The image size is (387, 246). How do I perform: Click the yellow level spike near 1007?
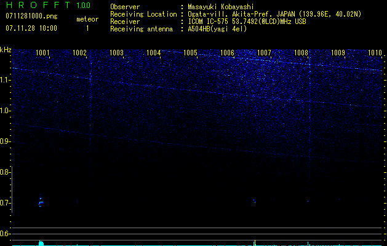pyautogui.click(x=255, y=243)
